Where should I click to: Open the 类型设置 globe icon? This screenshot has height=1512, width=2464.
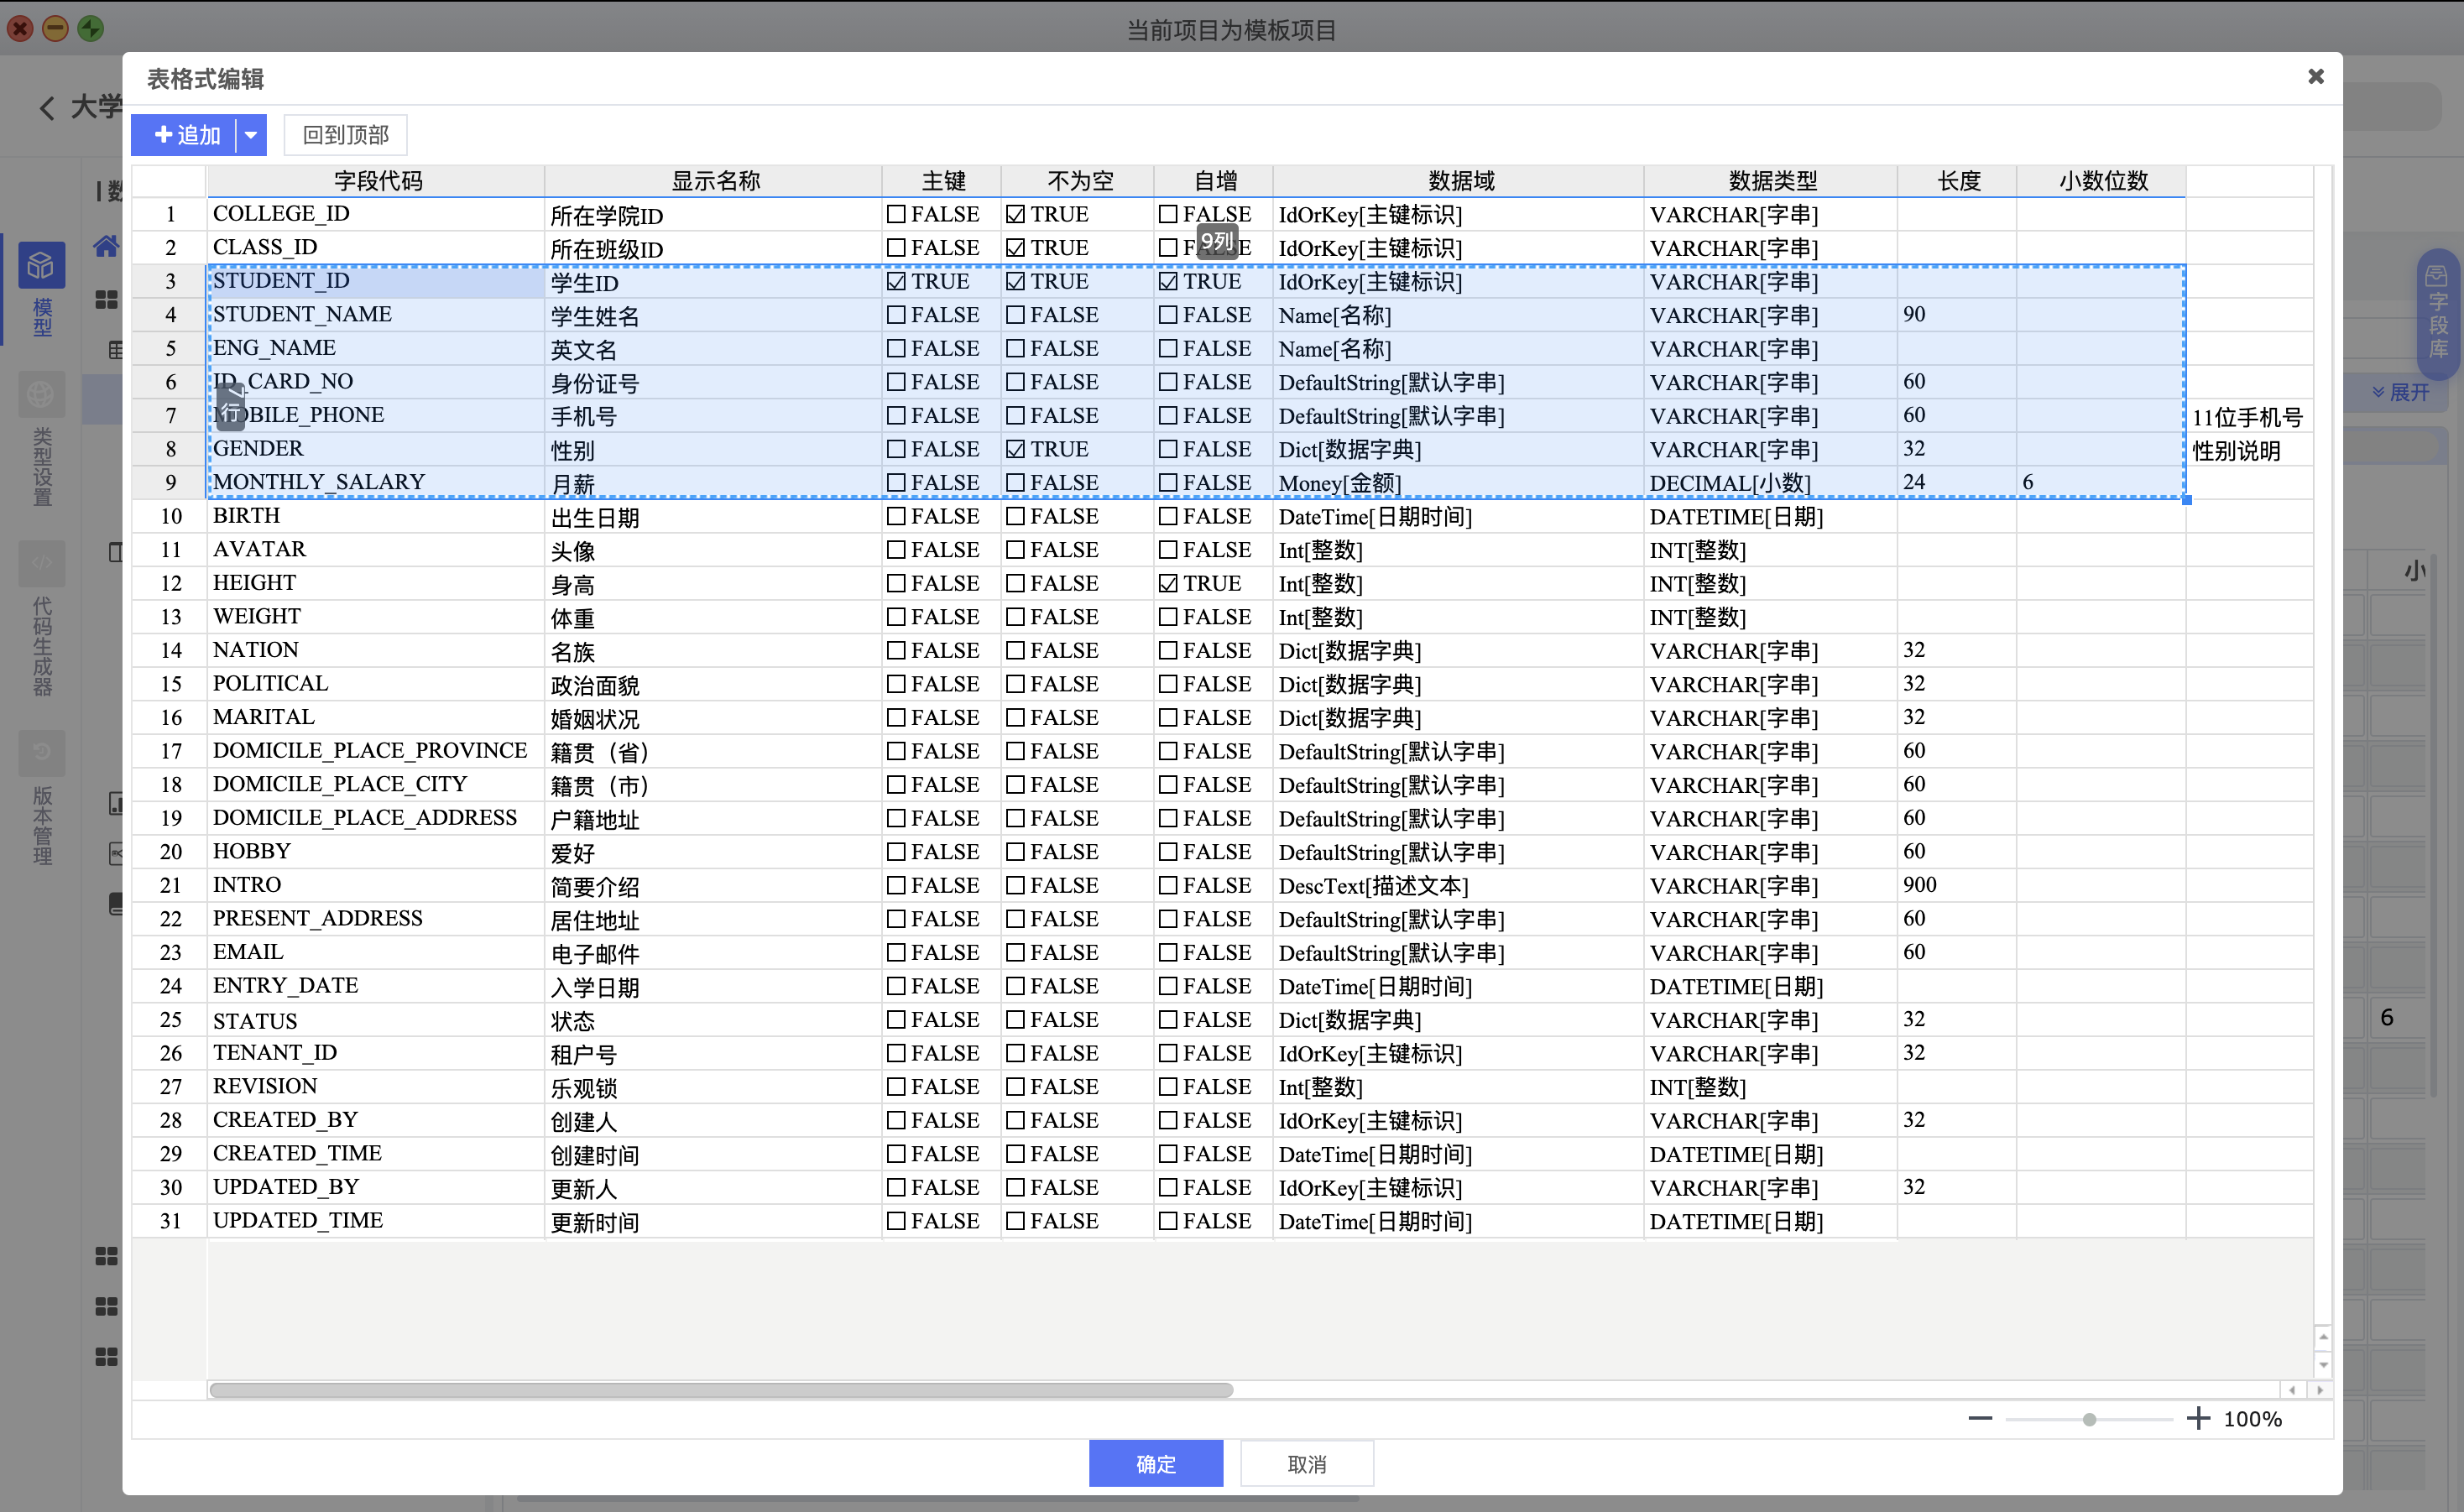click(x=41, y=395)
